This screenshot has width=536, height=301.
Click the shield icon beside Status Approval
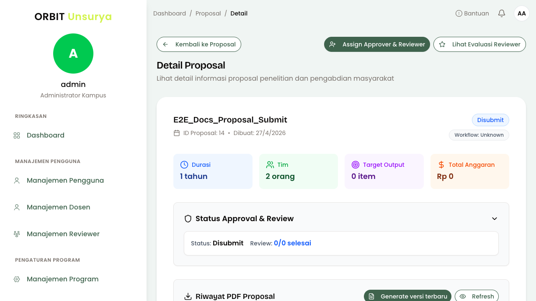point(188,219)
